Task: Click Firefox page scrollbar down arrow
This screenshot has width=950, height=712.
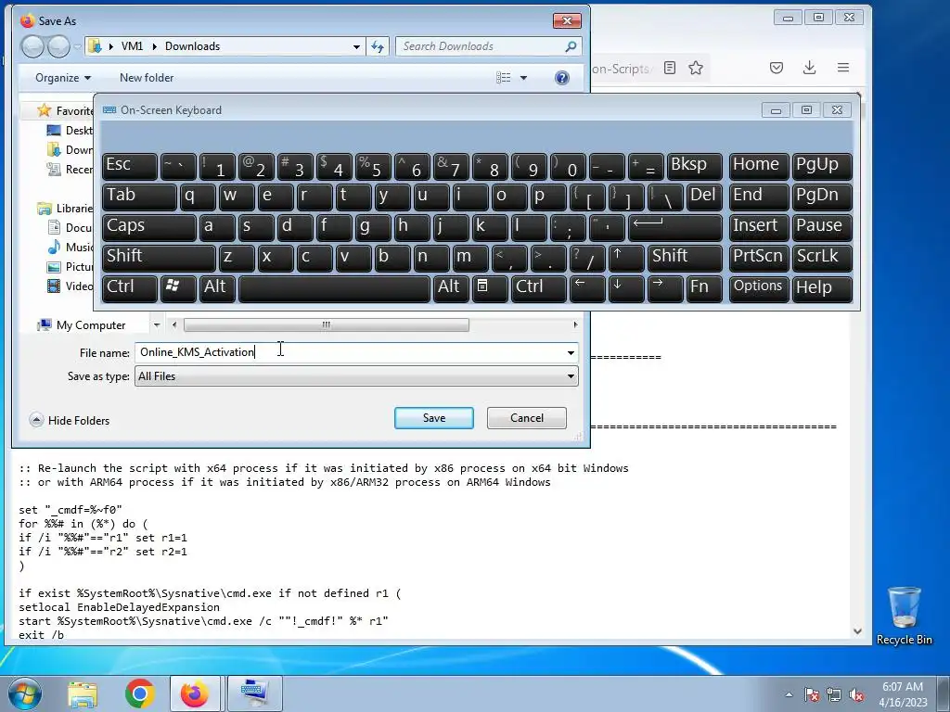Action: (x=857, y=630)
